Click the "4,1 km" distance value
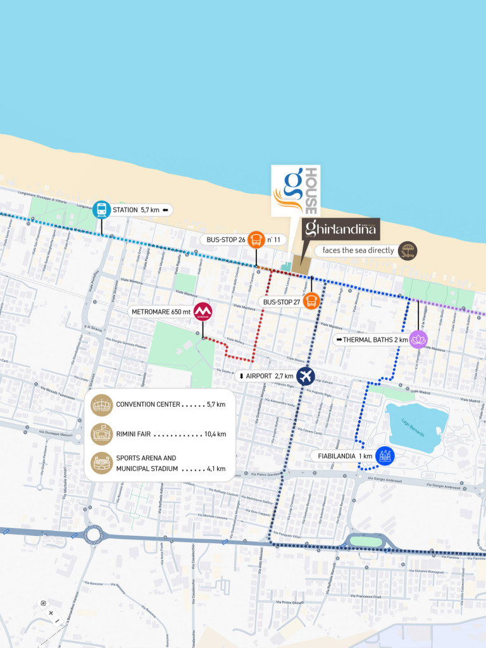This screenshot has height=648, width=486. [x=216, y=469]
